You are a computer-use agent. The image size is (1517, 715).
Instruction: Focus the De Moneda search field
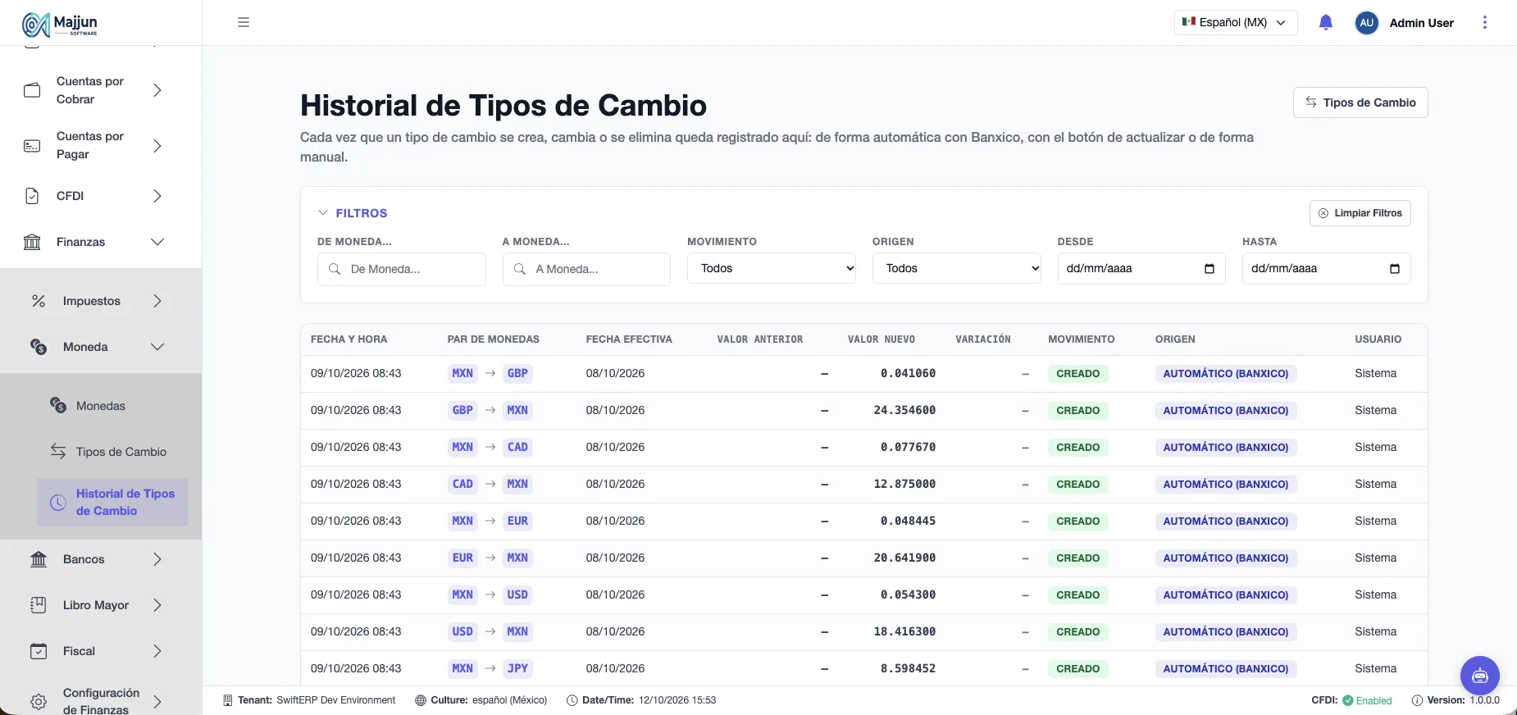coord(402,269)
